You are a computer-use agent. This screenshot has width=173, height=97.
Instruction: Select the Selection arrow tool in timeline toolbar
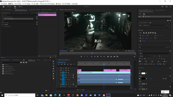pos(54,61)
